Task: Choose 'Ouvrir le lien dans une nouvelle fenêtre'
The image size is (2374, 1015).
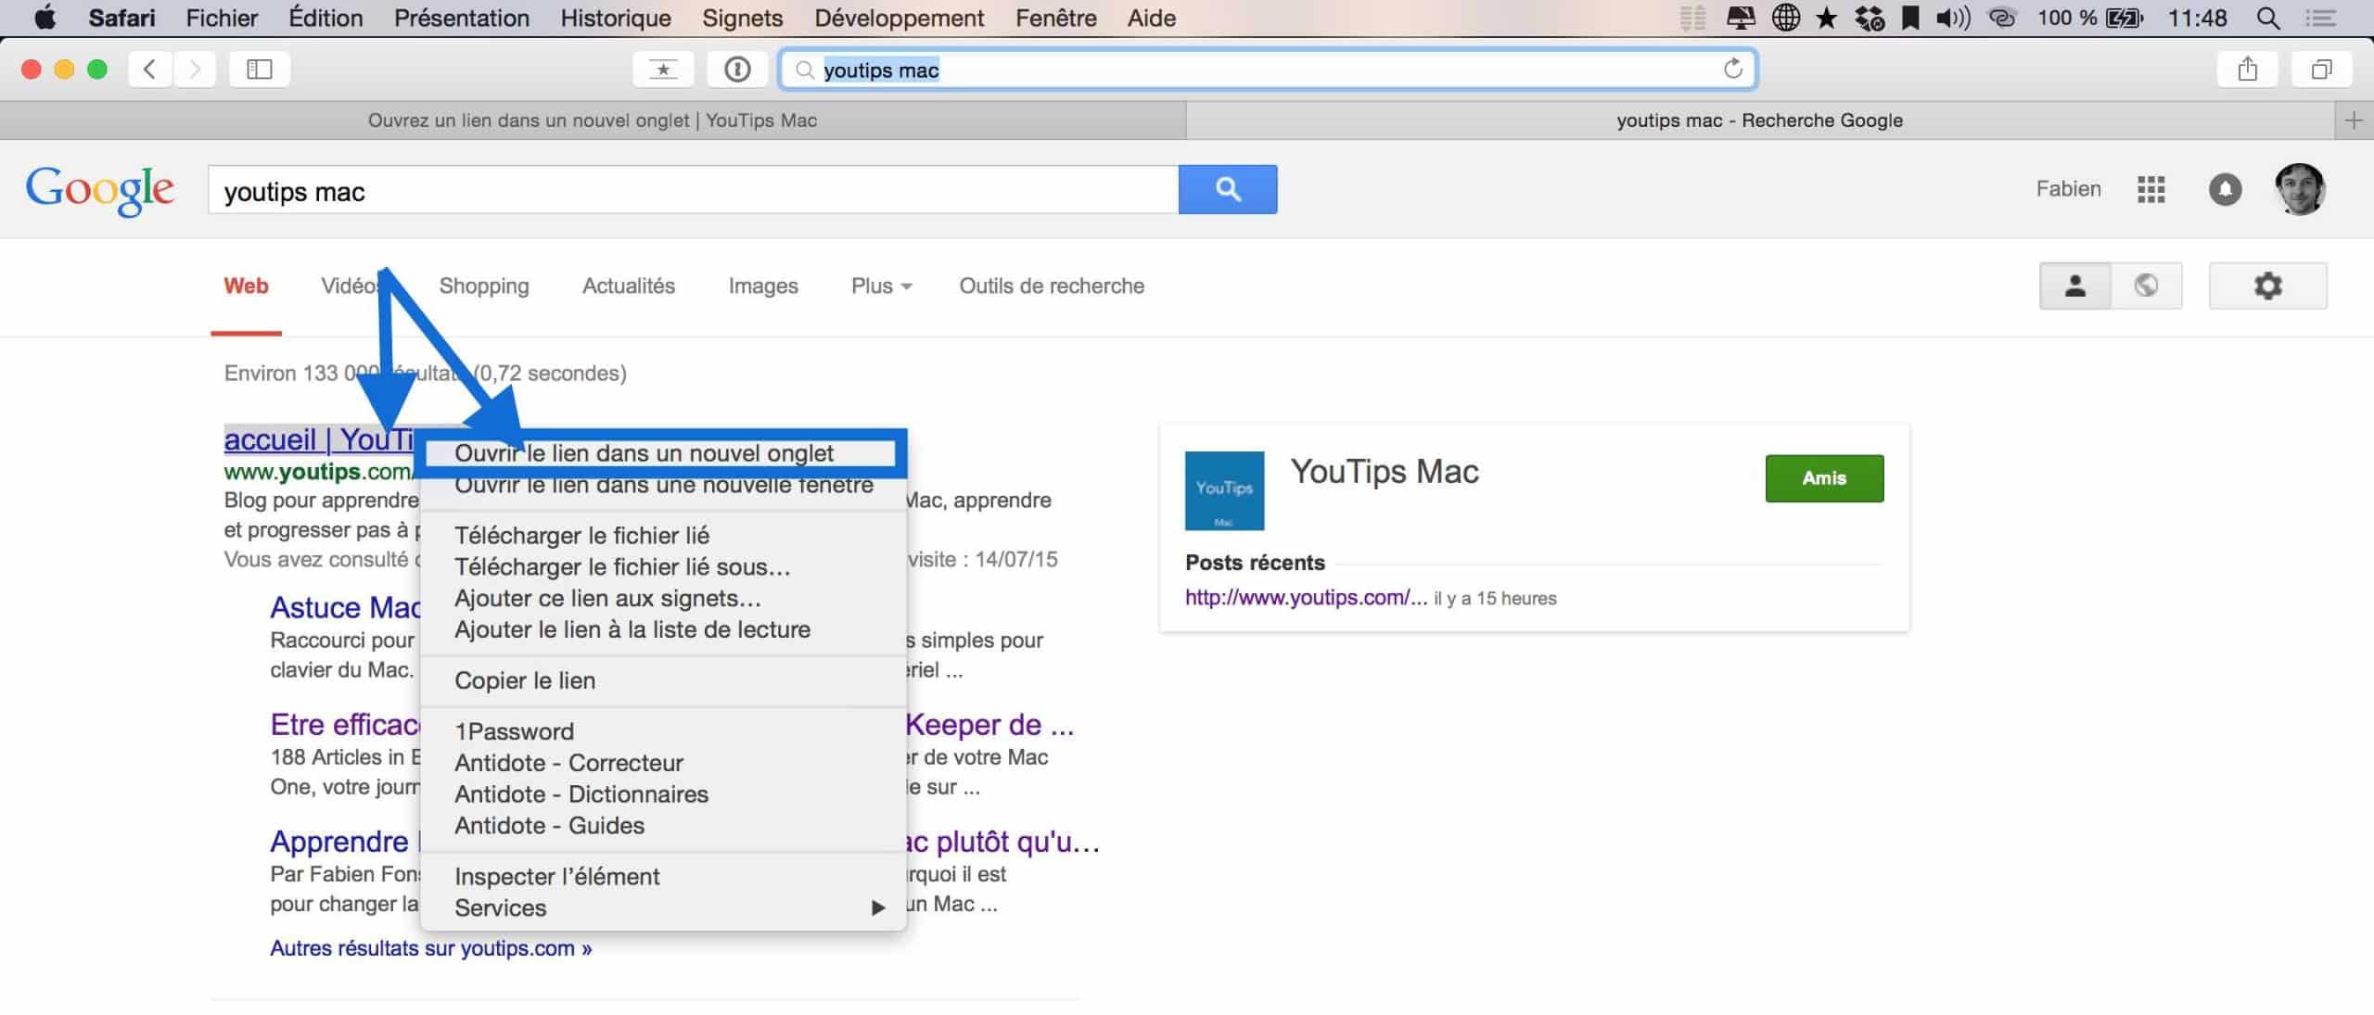Action: pos(663,485)
